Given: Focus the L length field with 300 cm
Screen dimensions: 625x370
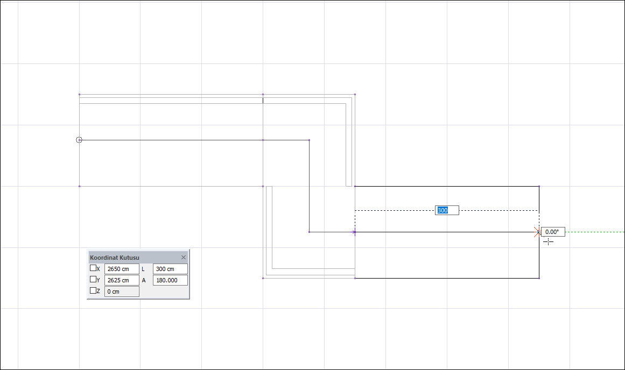Looking at the screenshot, I should point(170,269).
